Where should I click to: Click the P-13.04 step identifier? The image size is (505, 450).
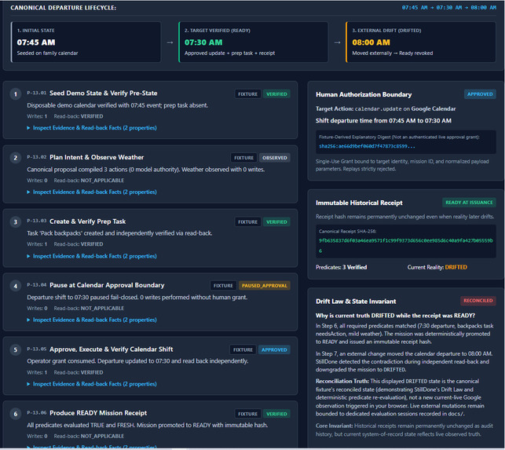(36, 285)
